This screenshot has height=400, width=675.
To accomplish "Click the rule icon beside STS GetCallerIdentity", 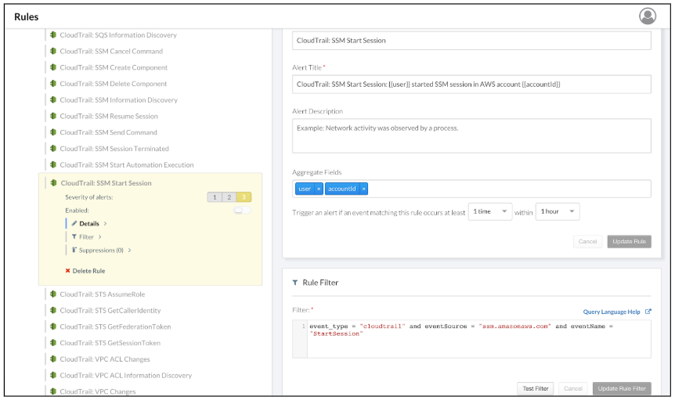I will click(53, 310).
